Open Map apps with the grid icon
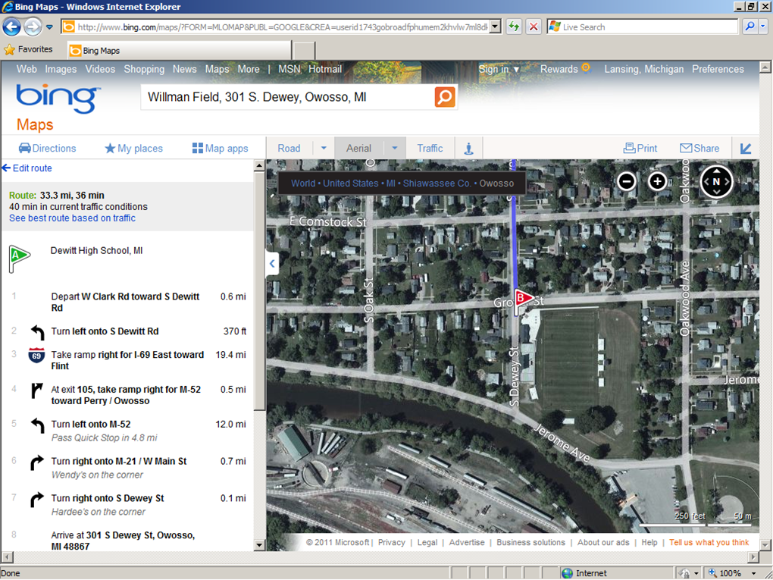 (x=221, y=148)
